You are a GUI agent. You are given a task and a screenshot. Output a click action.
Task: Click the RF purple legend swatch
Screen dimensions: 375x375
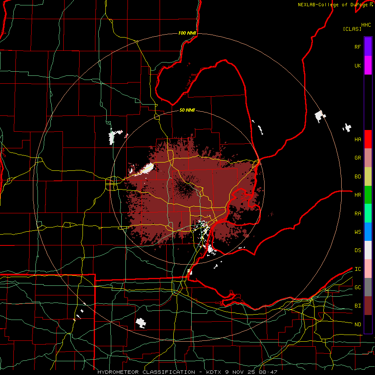368,47
